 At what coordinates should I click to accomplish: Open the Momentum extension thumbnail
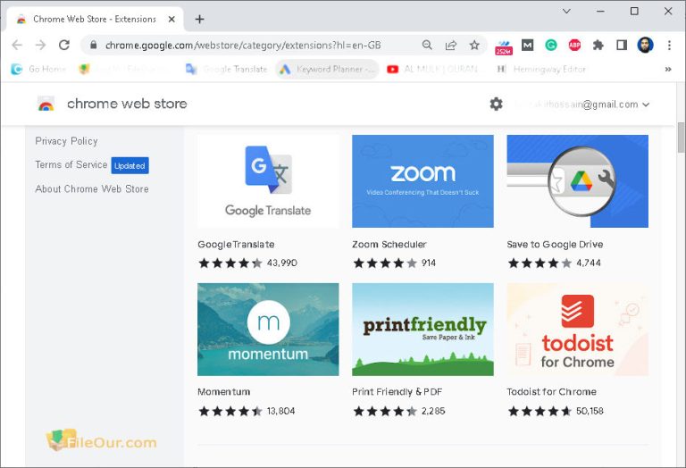[x=268, y=330]
